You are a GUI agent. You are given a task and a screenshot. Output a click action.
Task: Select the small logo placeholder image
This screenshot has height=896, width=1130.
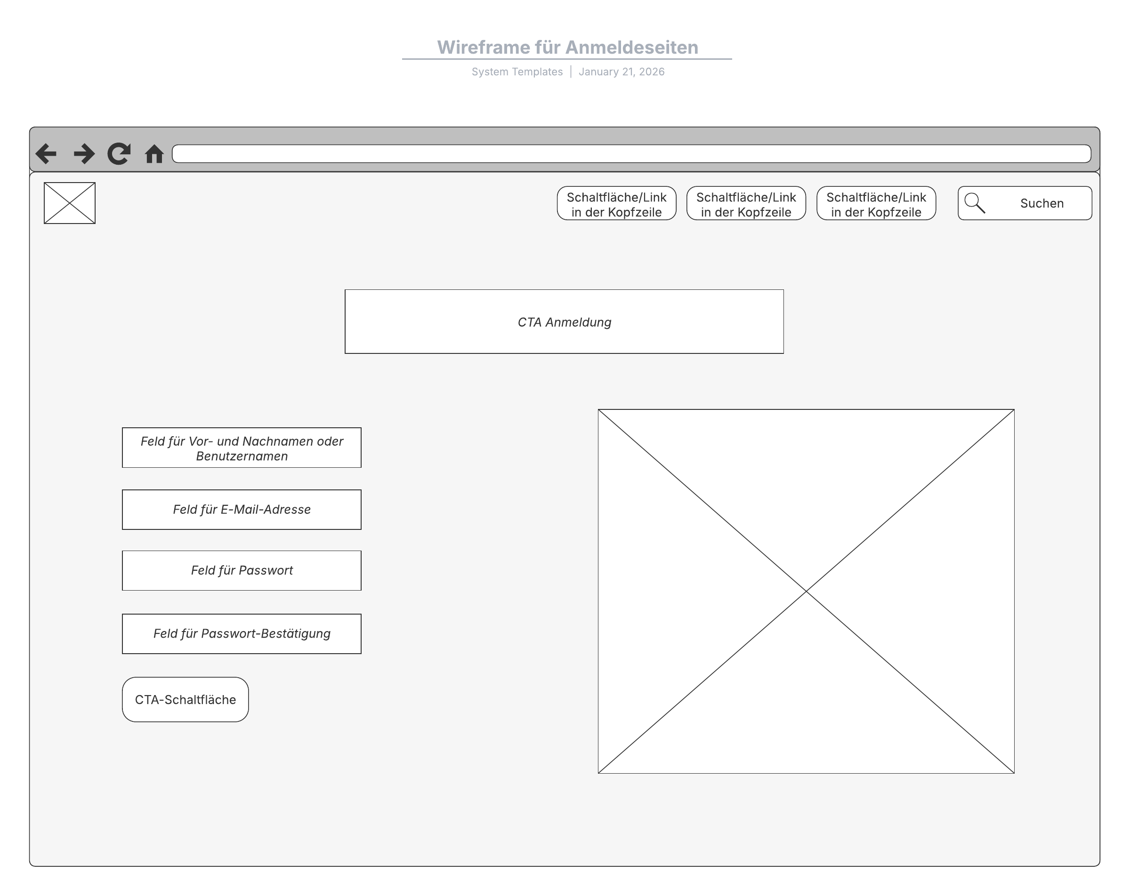[70, 203]
